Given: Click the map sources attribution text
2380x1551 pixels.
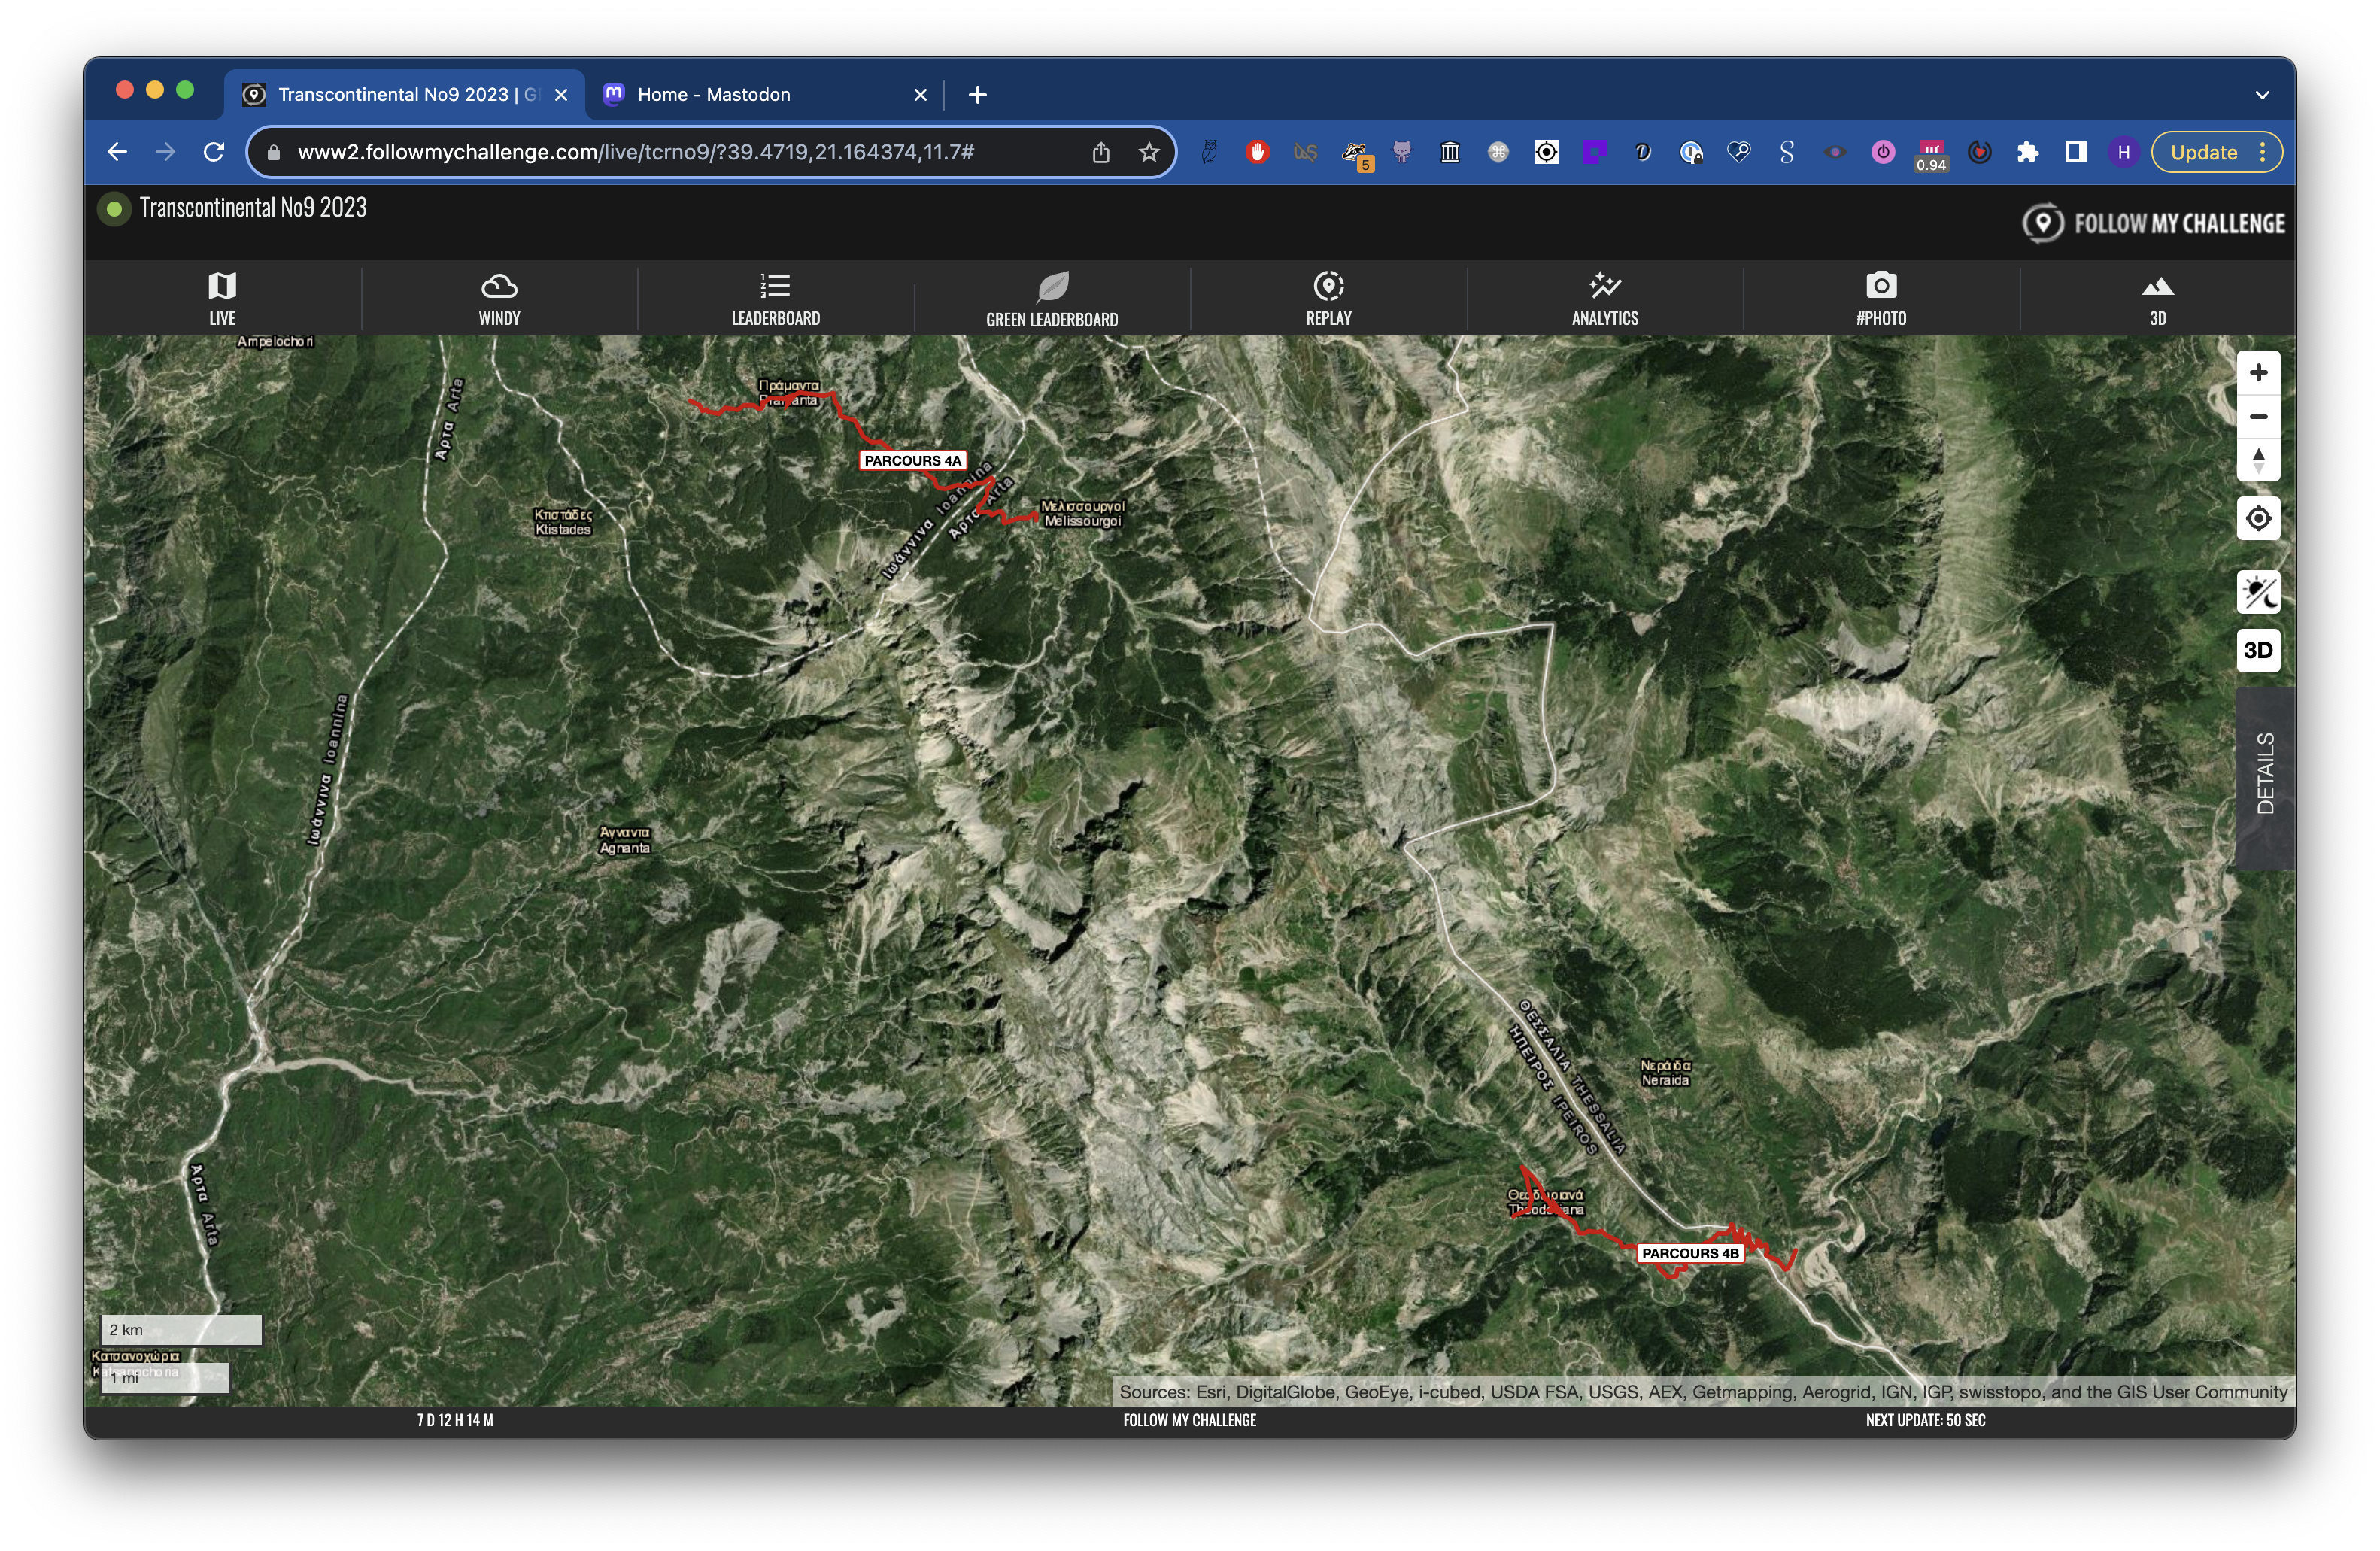Looking at the screenshot, I should pos(1703,1392).
